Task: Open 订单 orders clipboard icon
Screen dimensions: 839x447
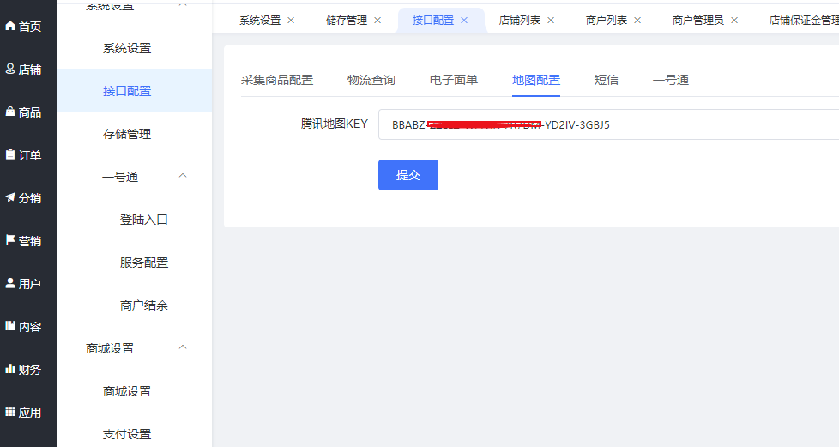Action: click(10, 154)
